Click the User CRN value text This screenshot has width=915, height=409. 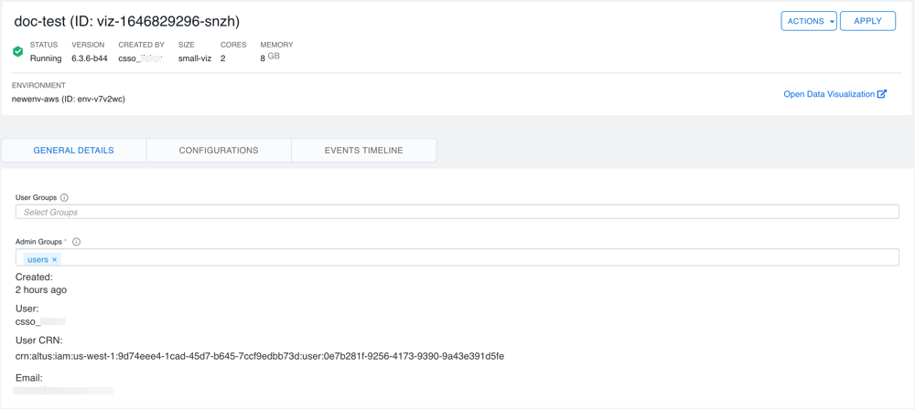click(259, 356)
